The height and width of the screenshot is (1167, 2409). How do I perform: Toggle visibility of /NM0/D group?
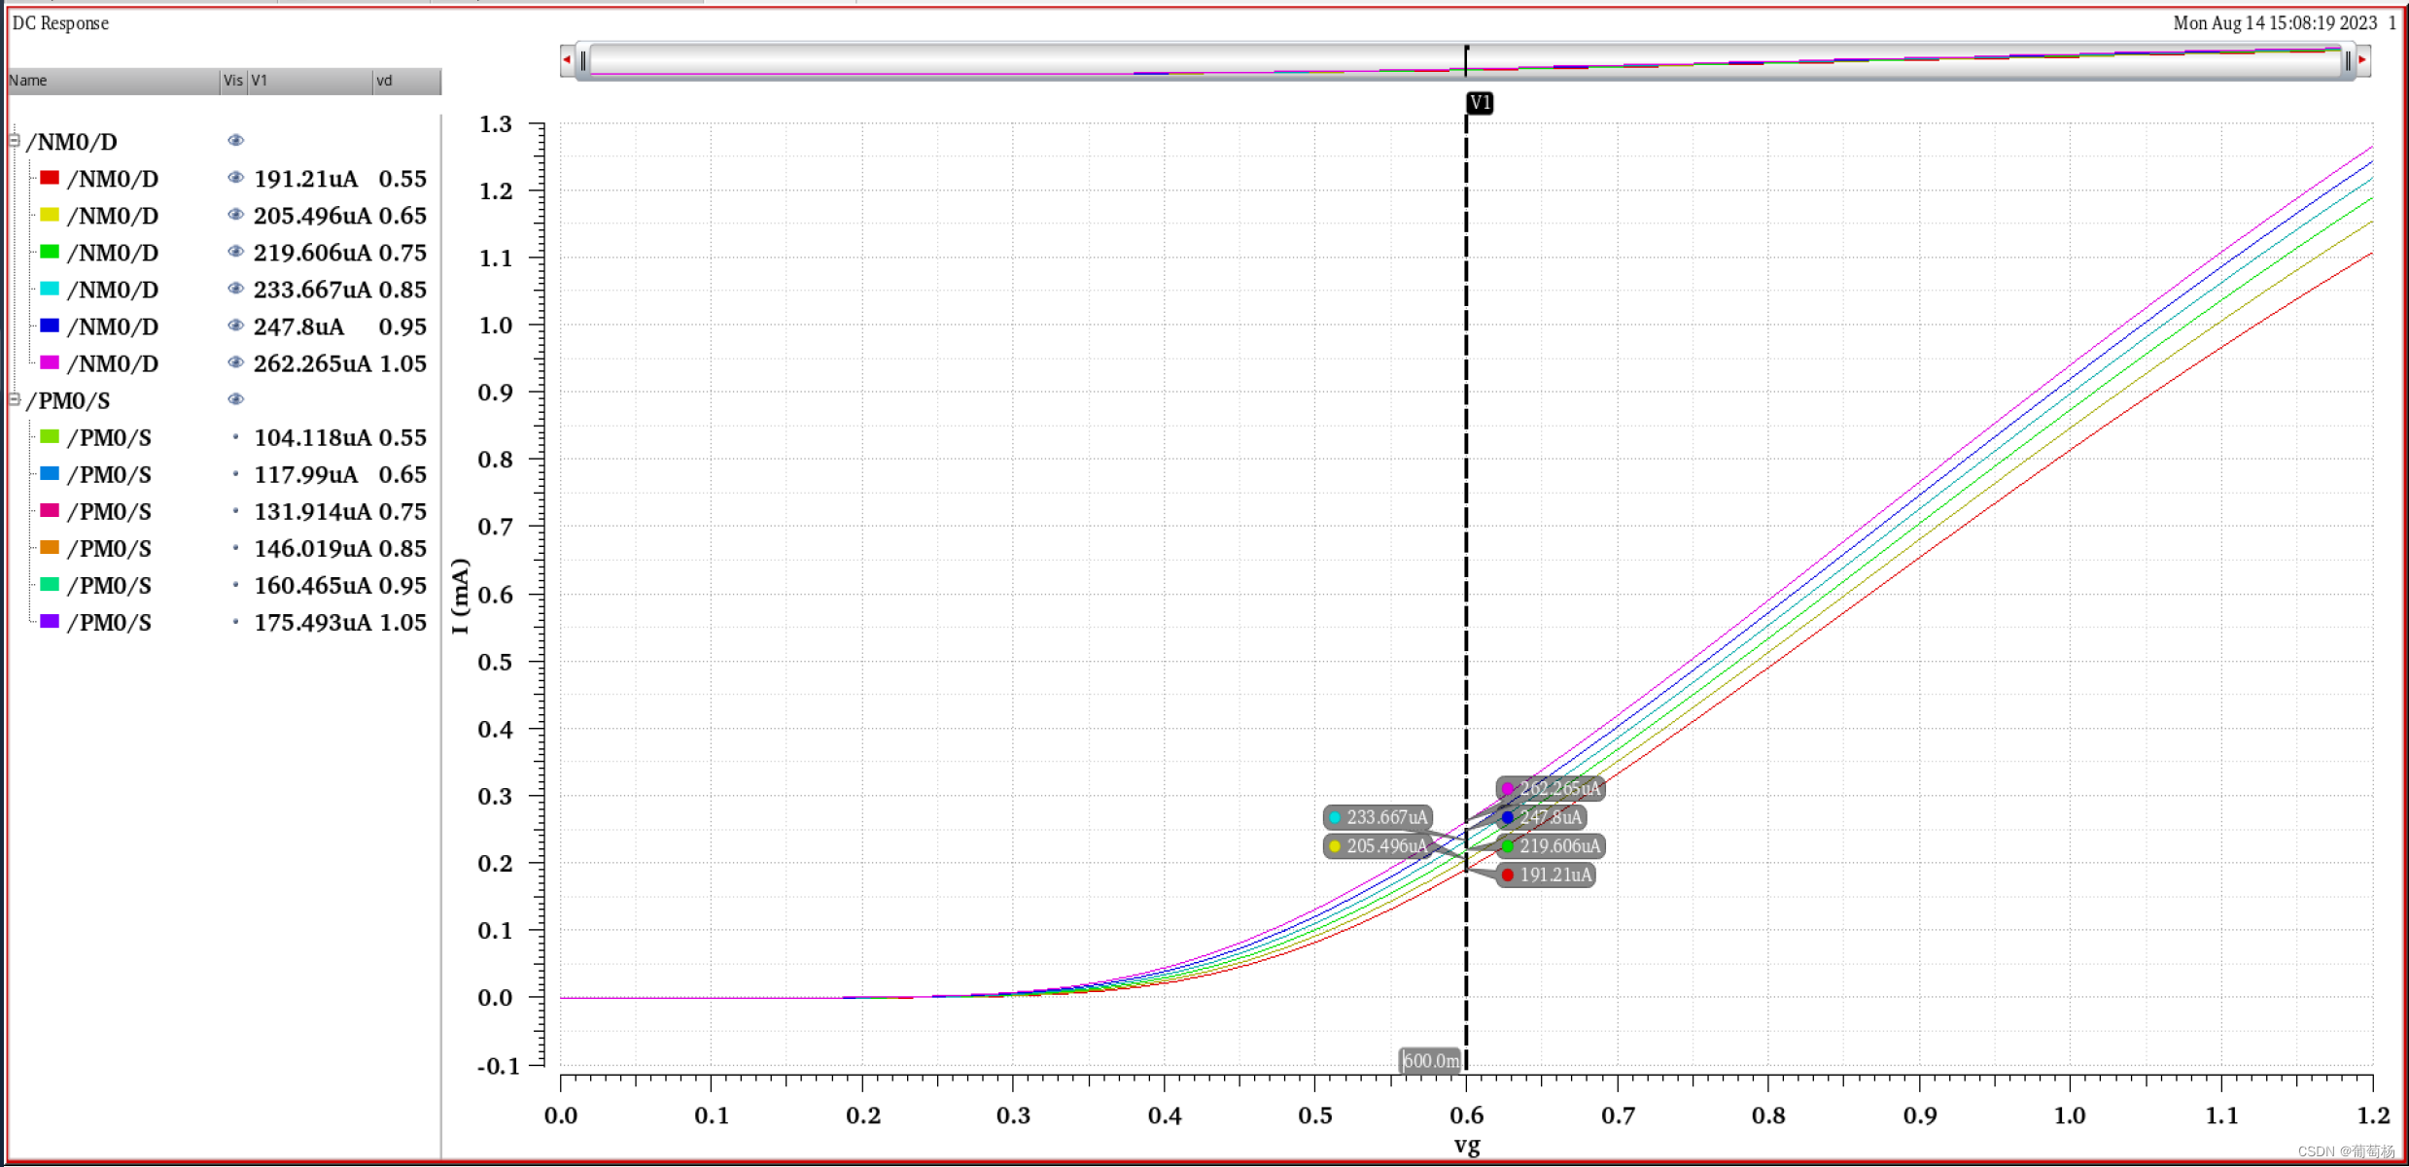tap(235, 141)
